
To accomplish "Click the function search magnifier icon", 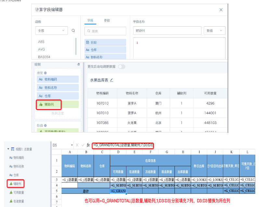I will 73,30.
